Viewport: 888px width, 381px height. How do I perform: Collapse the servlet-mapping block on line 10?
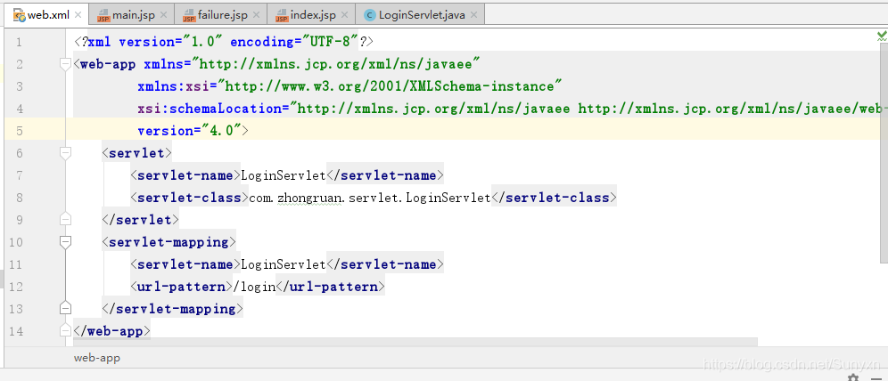tap(66, 242)
